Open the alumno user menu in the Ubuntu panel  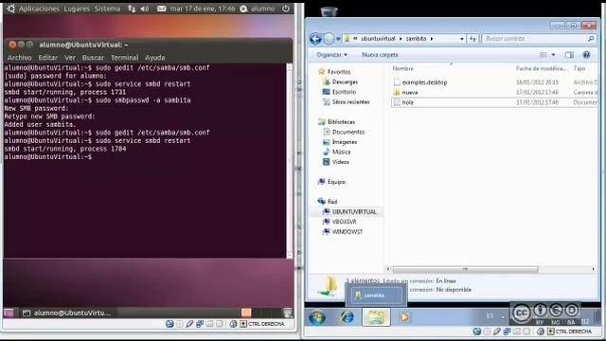click(258, 9)
